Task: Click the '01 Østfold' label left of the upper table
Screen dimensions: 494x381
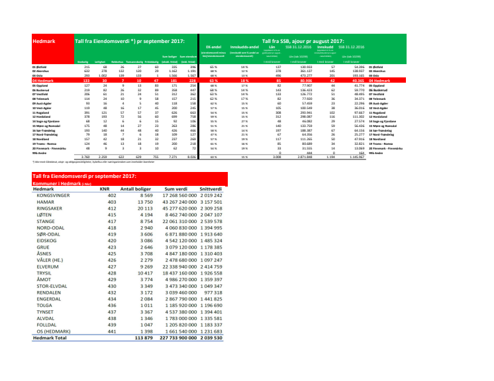Action: (x=39, y=67)
